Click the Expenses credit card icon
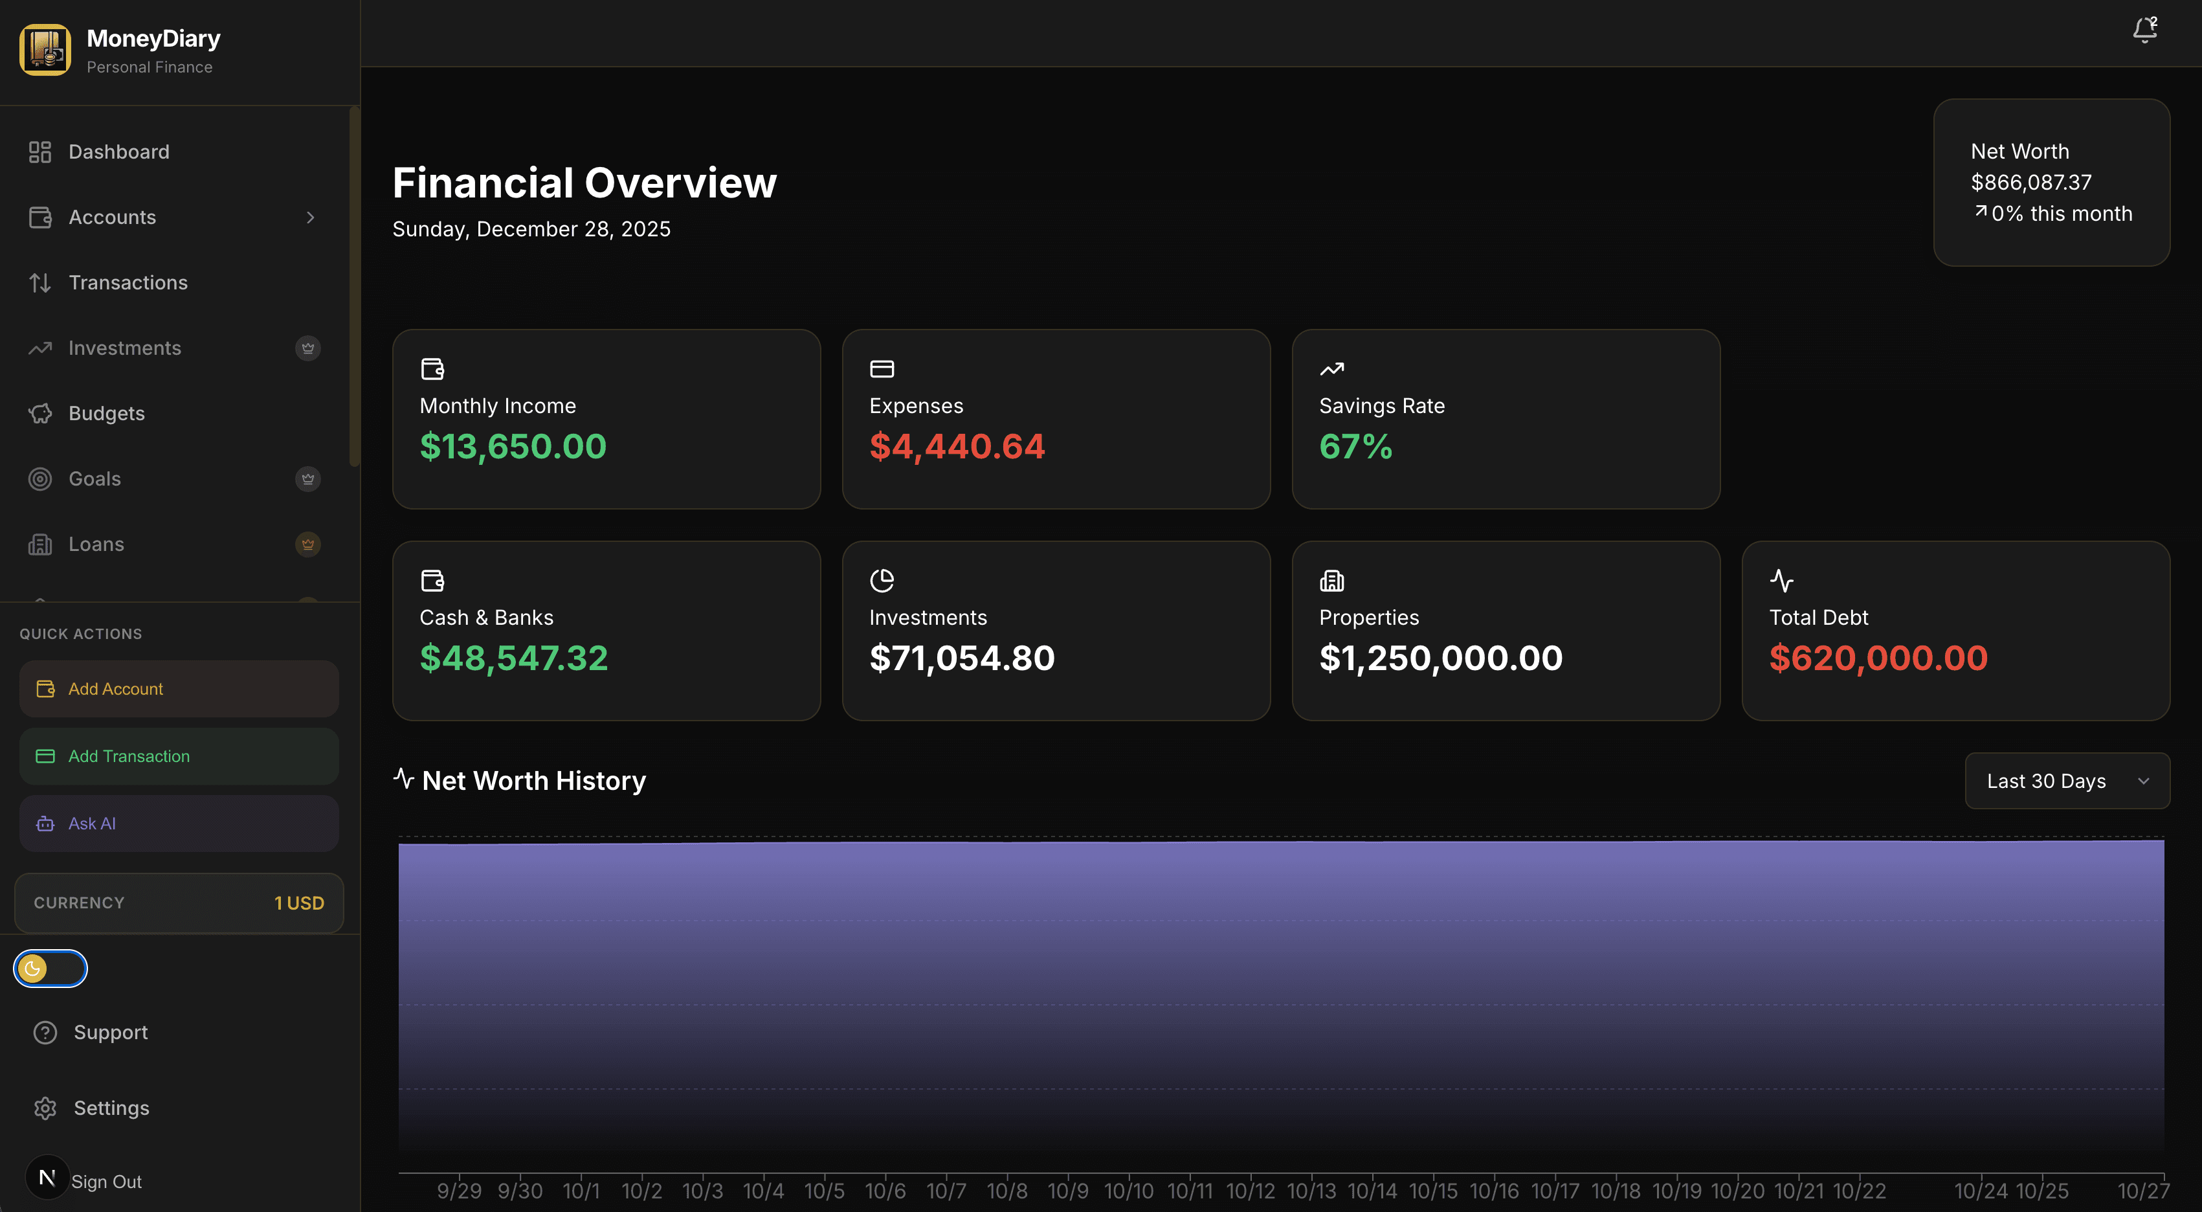This screenshot has height=1212, width=2202. point(882,368)
